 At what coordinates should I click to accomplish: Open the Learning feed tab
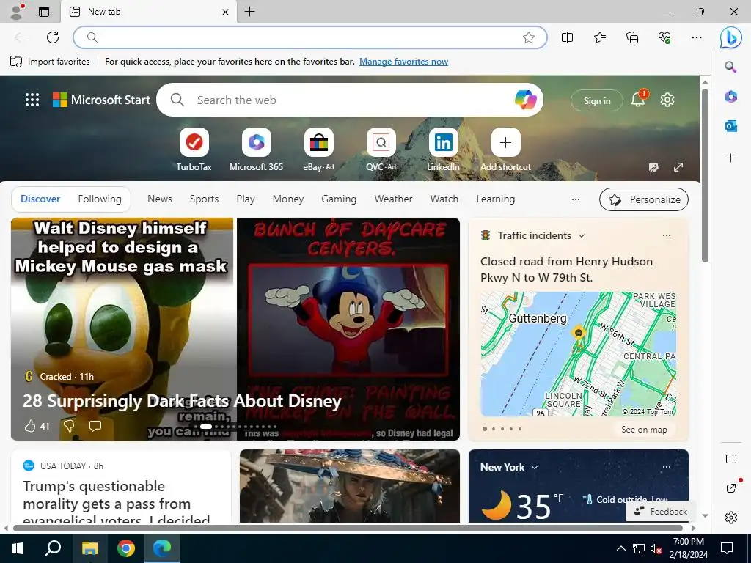pos(495,199)
